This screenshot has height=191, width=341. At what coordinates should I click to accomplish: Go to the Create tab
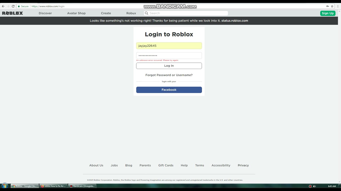(x=106, y=13)
